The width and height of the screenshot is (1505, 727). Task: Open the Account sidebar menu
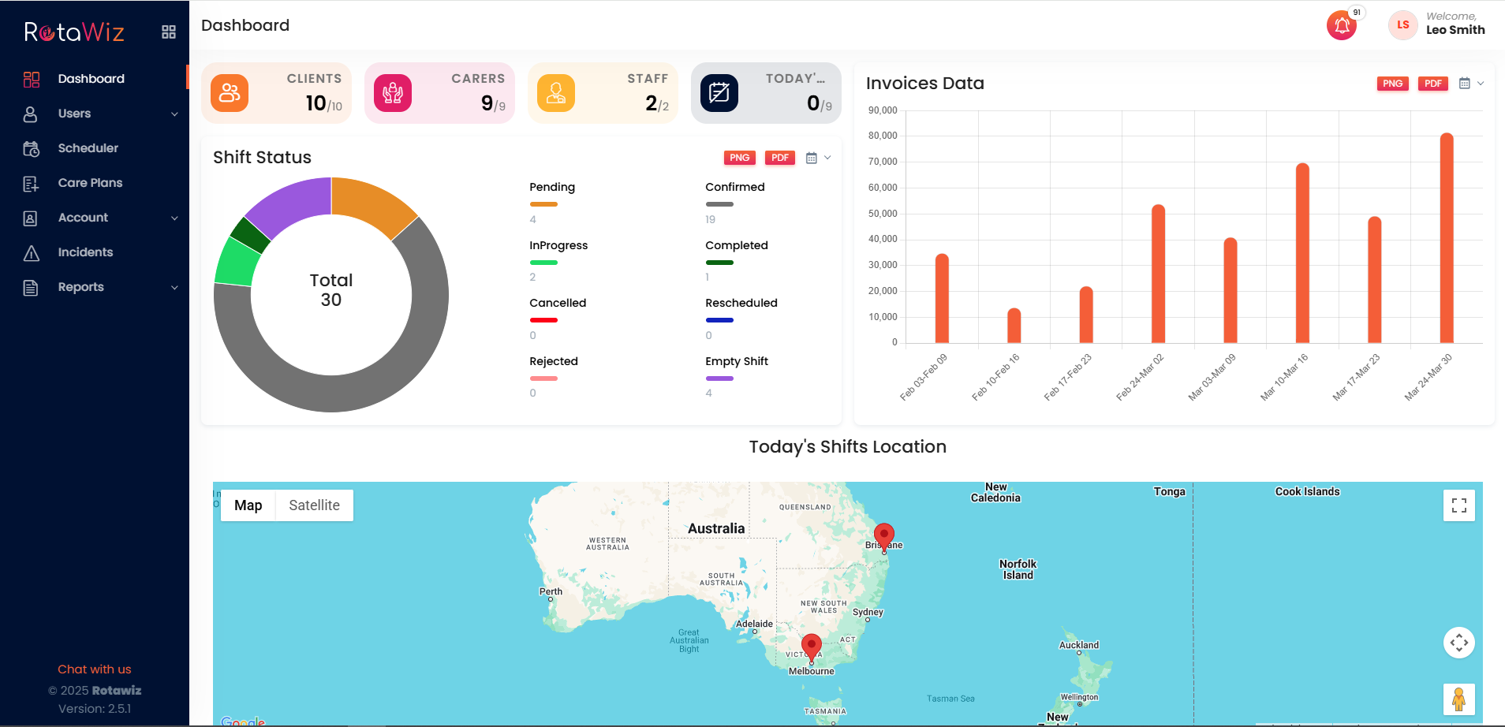click(x=82, y=218)
